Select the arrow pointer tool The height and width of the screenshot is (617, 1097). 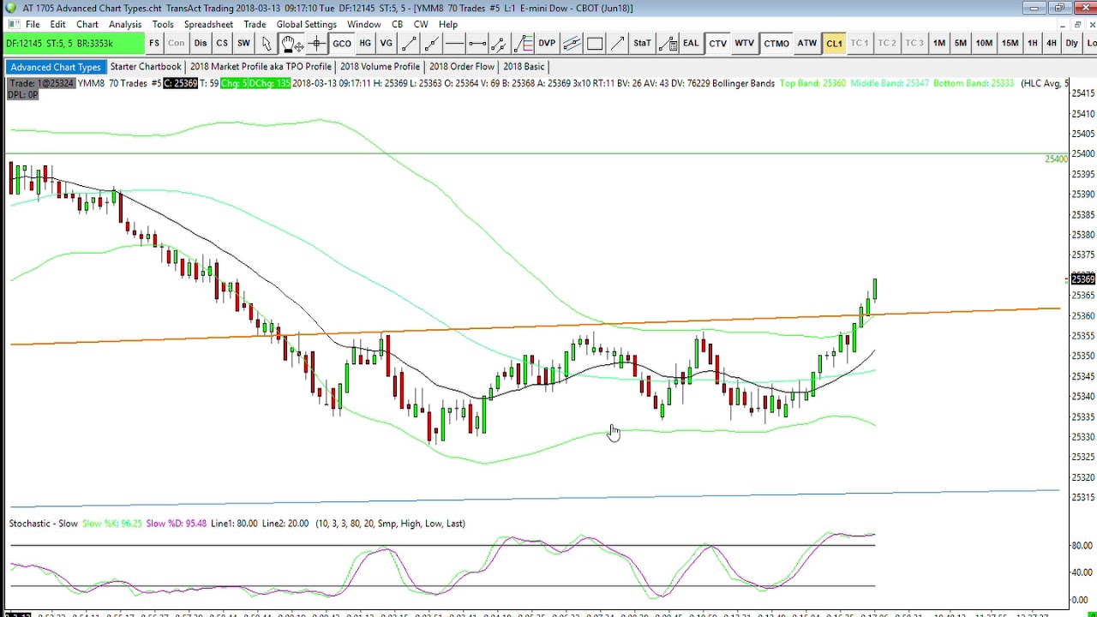[x=267, y=43]
